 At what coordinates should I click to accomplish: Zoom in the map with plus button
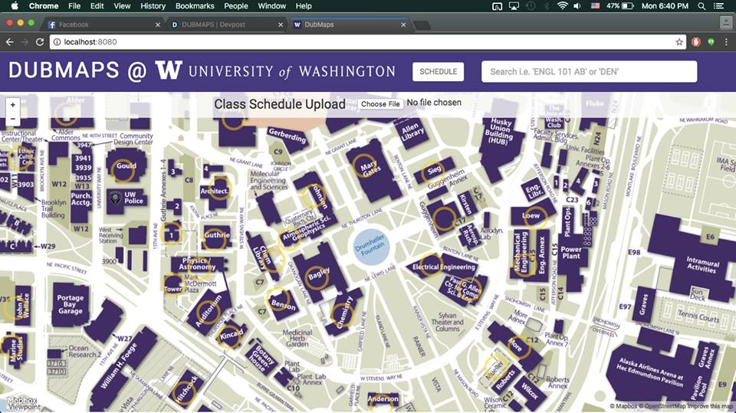[x=13, y=105]
